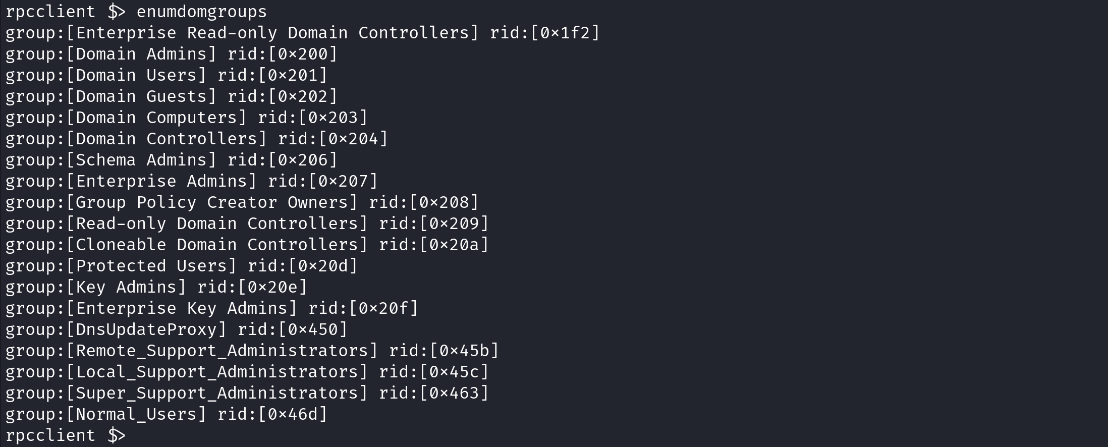
Task: Select the Super_Support_Administrators rid 0x463
Action: [x=454, y=393]
